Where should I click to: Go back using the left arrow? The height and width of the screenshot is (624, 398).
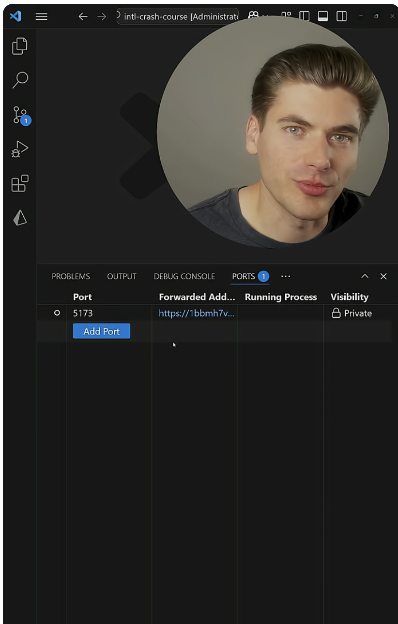[x=83, y=16]
